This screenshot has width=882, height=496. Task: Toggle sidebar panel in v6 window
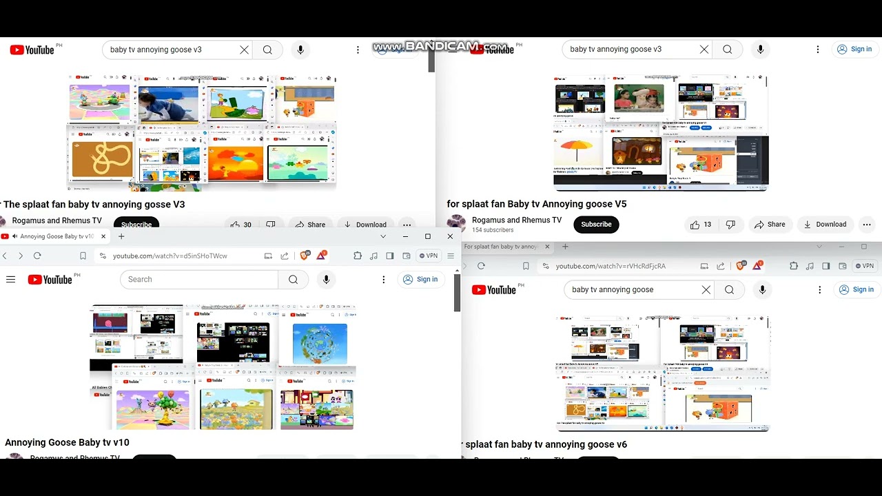point(825,266)
